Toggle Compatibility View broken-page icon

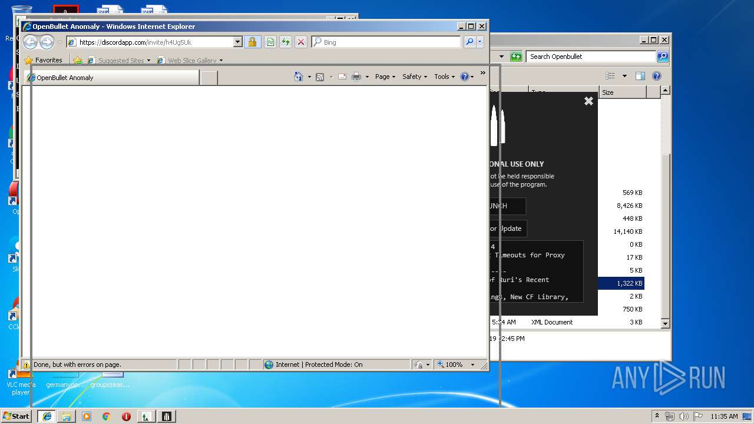coord(270,42)
